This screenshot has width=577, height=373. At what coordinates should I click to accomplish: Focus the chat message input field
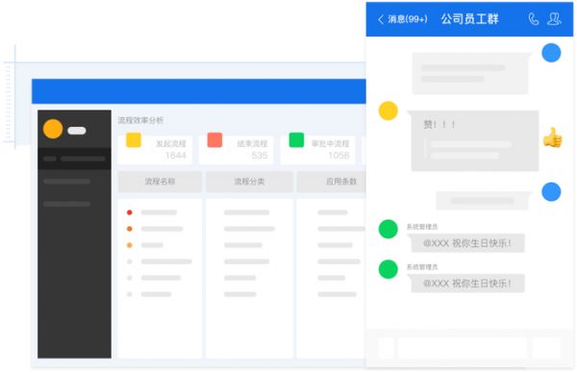point(463,347)
